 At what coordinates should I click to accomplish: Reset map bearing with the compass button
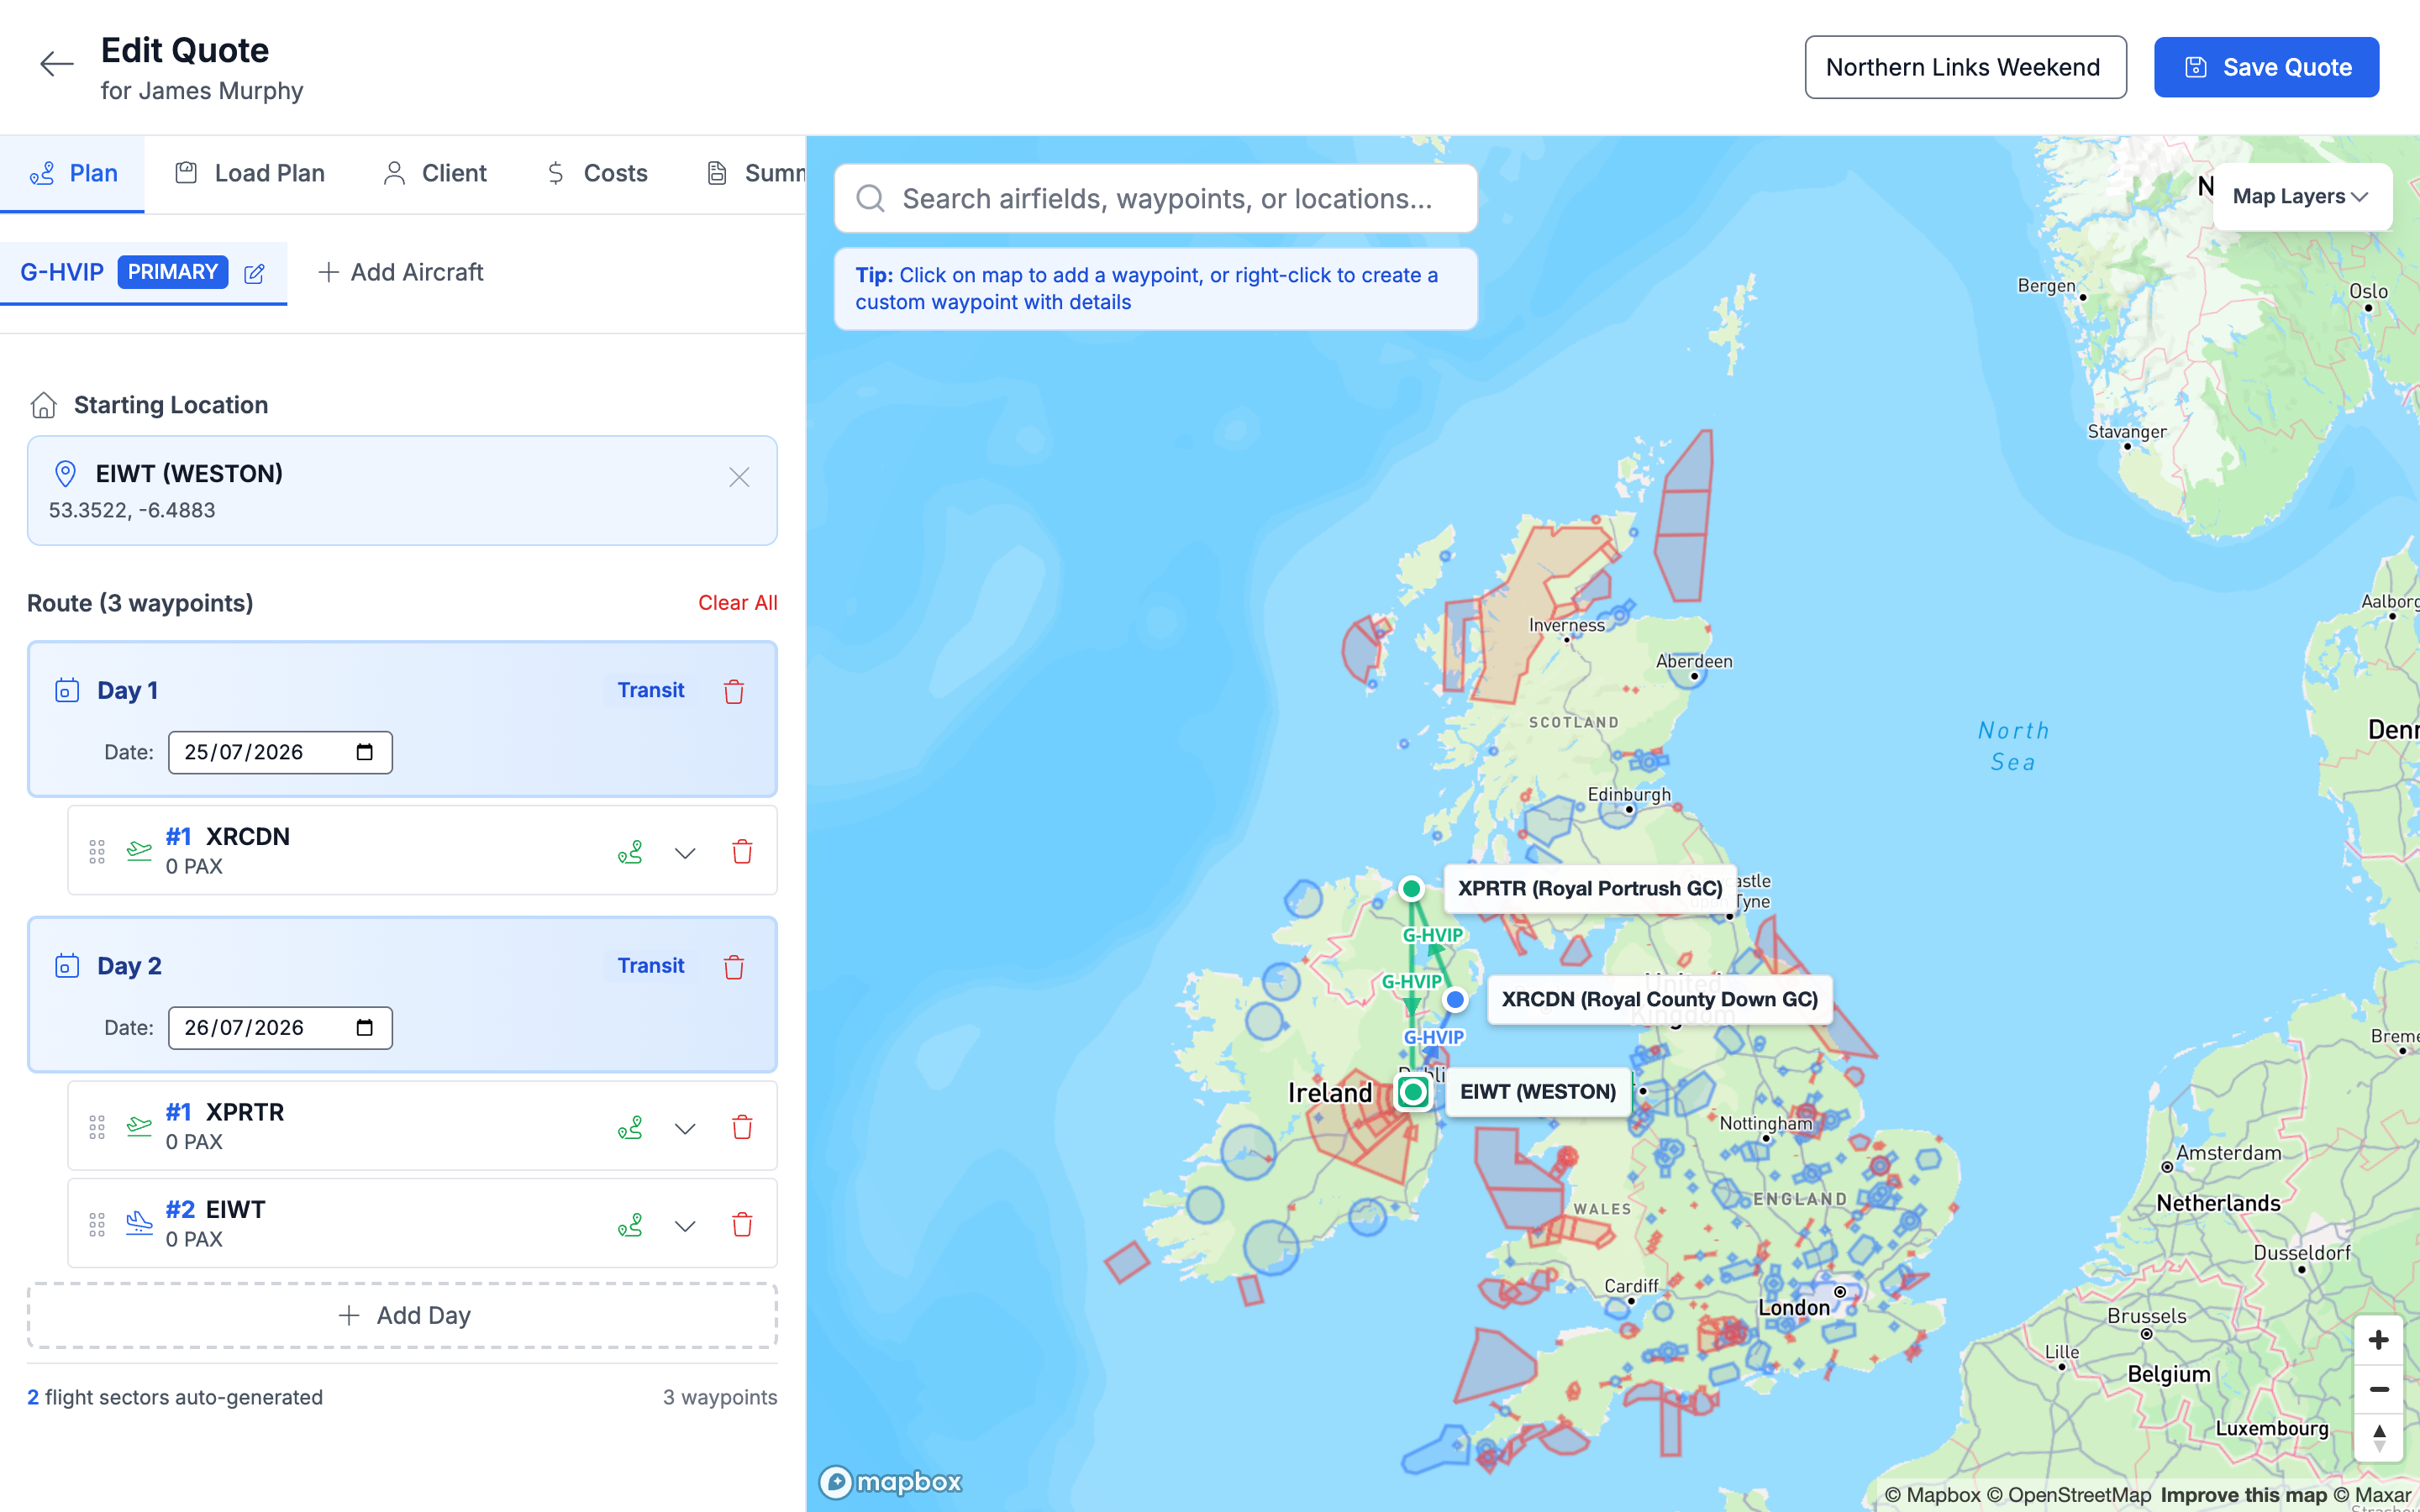(x=2379, y=1438)
